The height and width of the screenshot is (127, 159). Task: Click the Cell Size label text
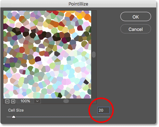16,110
